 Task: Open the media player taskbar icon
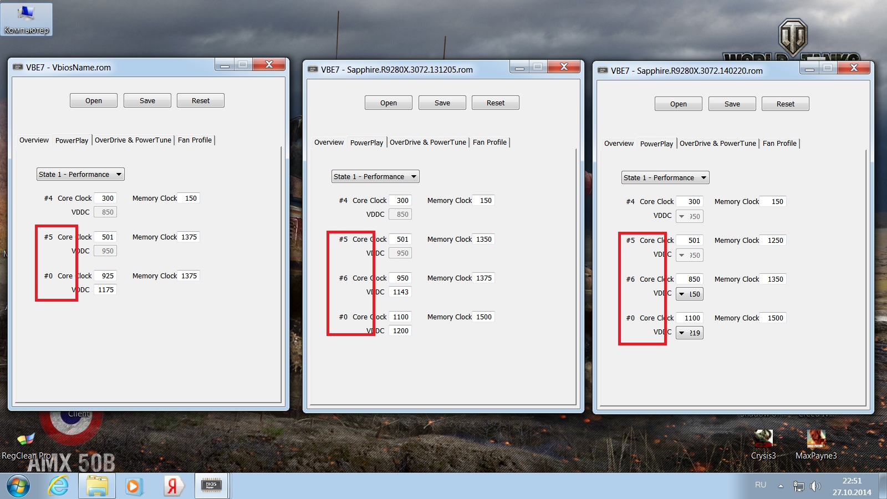click(x=134, y=486)
